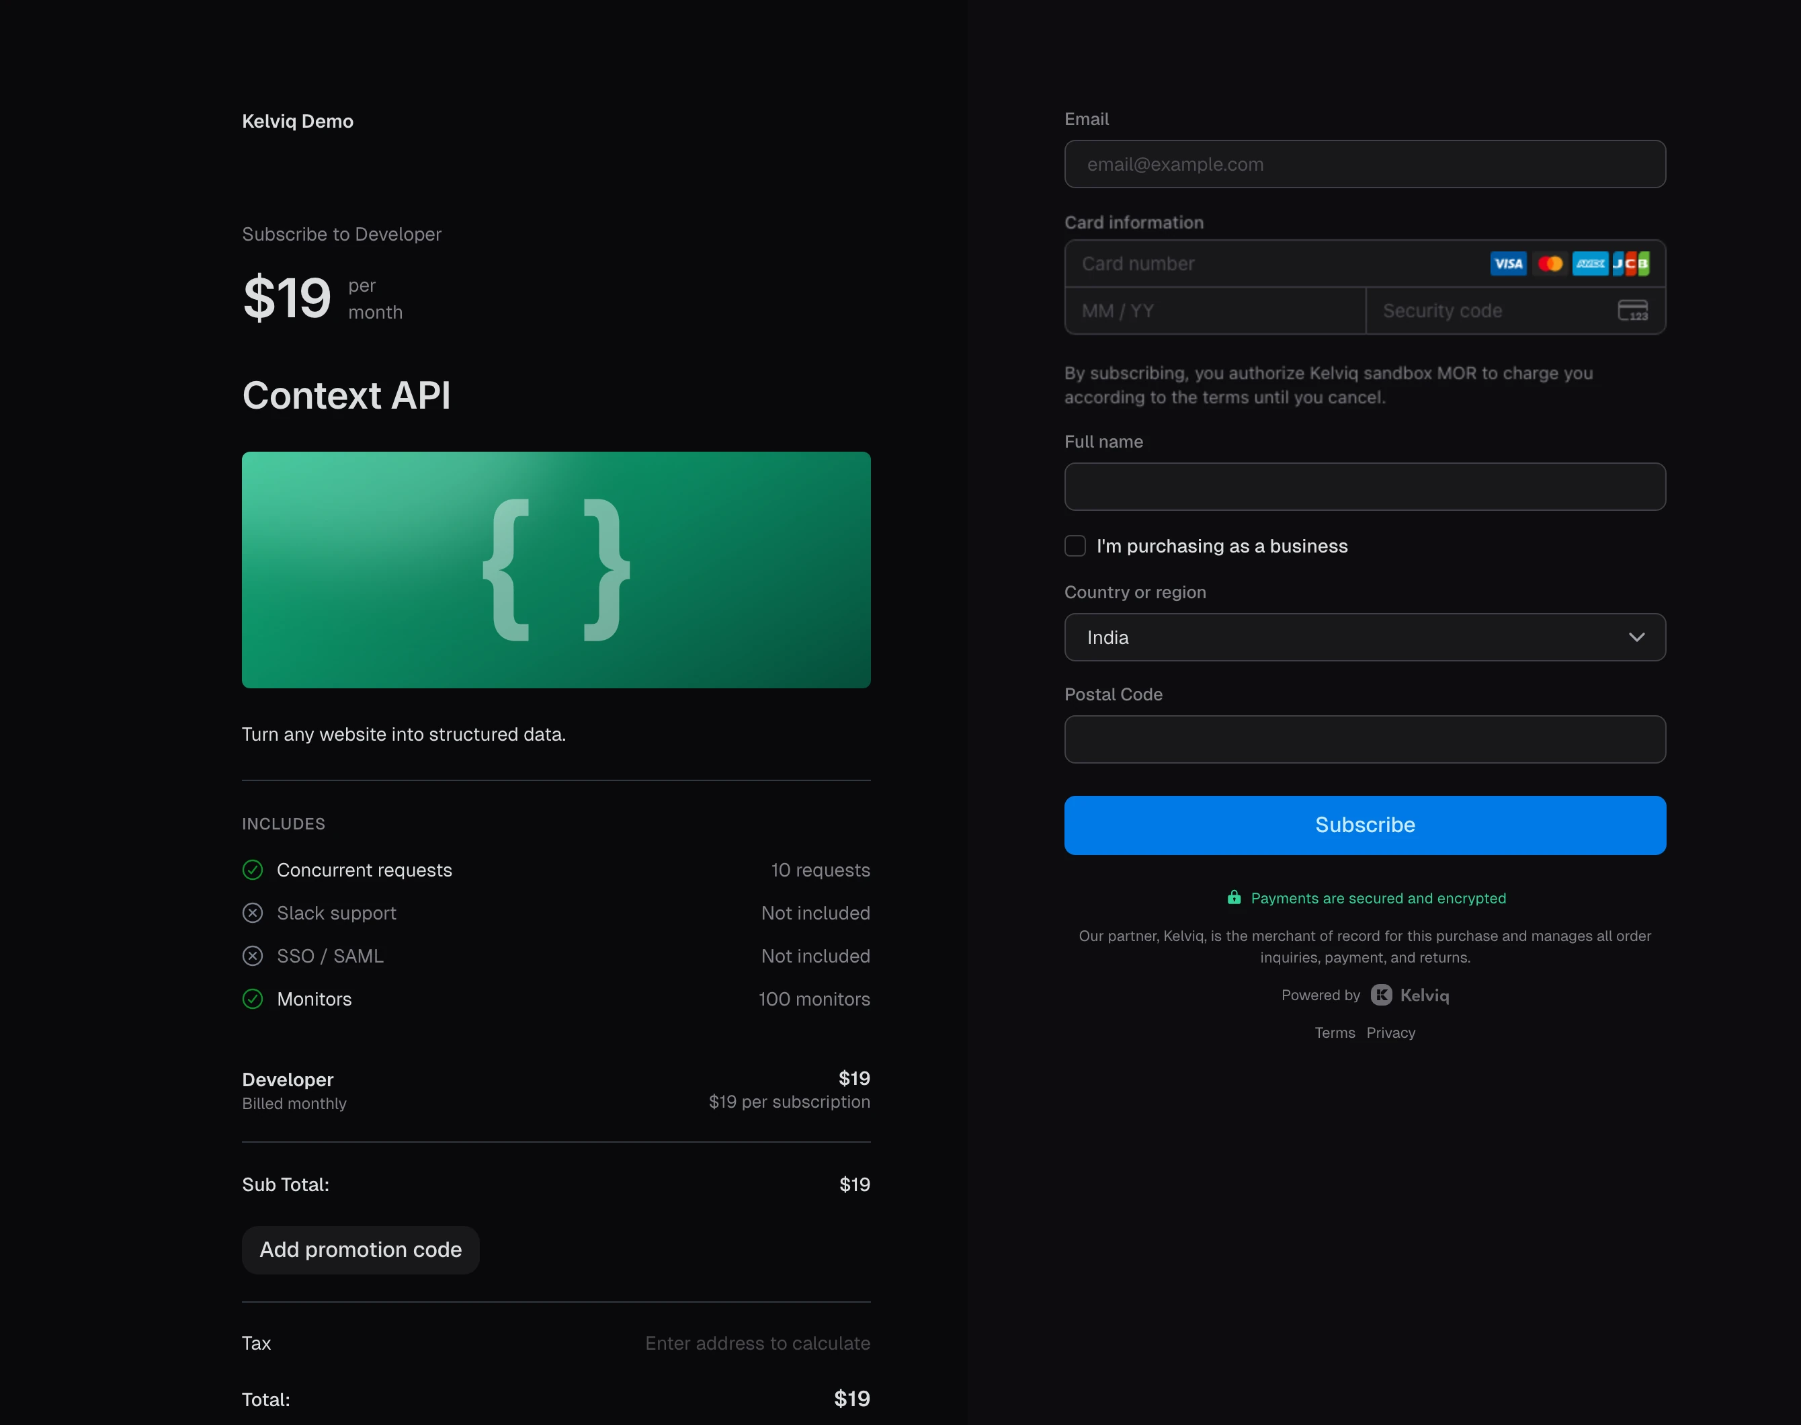Click the CVC card hint icon
The height and width of the screenshot is (1425, 1801).
pyautogui.click(x=1632, y=311)
